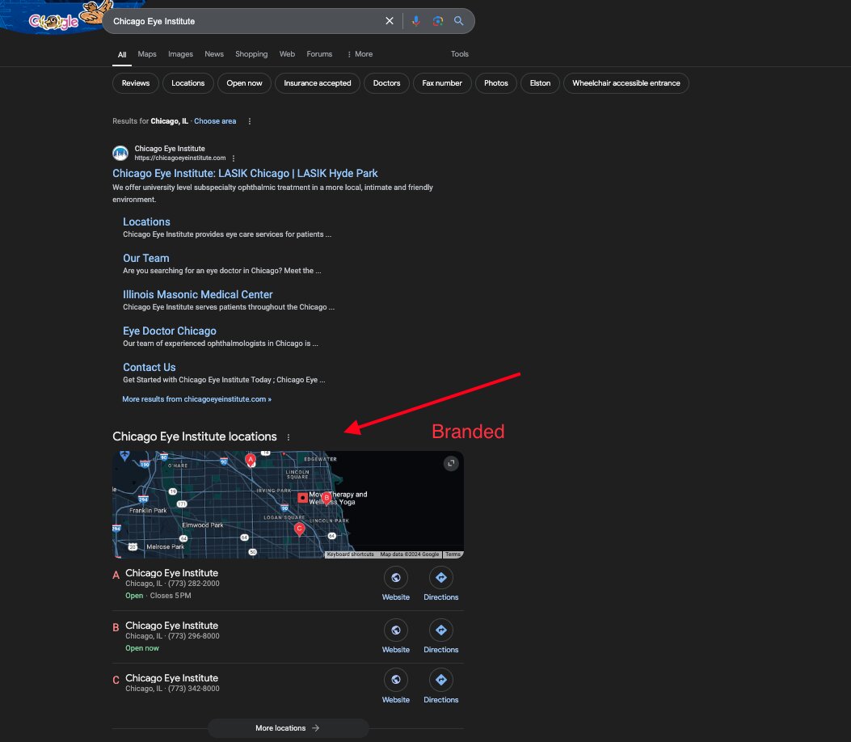
Task: Click the magnifying glass search icon
Action: 458,21
